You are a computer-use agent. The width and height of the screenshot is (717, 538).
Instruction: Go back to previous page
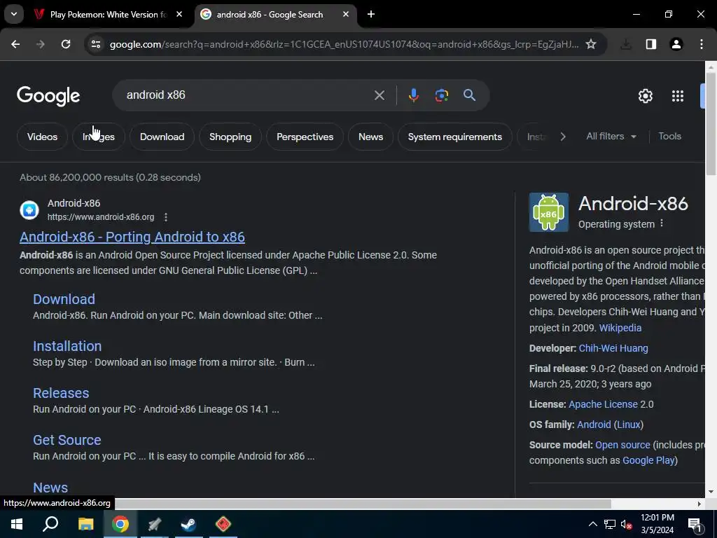pos(15,44)
